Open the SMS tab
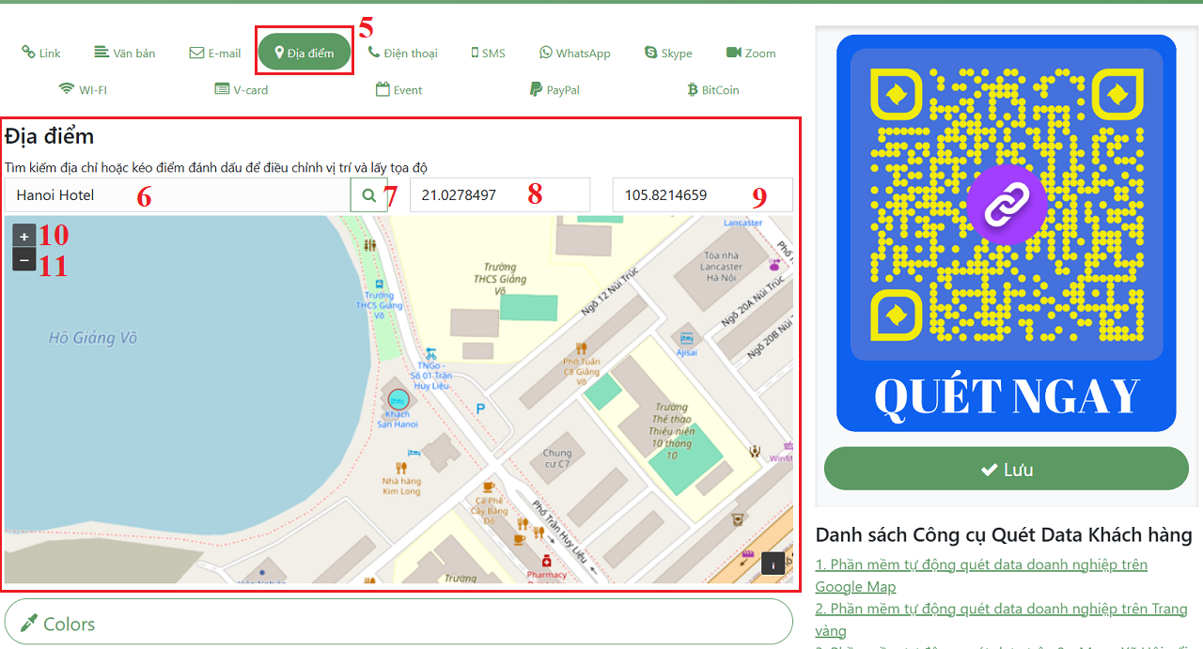The width and height of the screenshot is (1203, 649). (x=488, y=54)
